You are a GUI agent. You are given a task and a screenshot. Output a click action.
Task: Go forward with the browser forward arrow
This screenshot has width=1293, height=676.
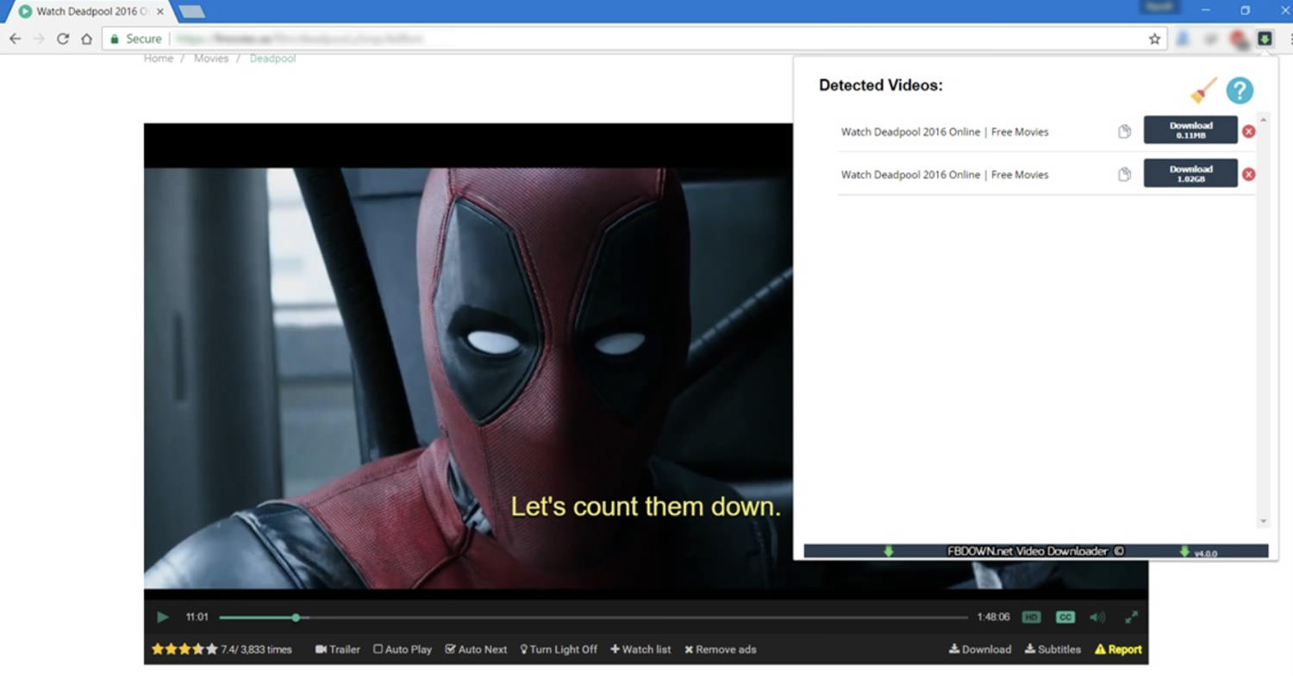39,39
